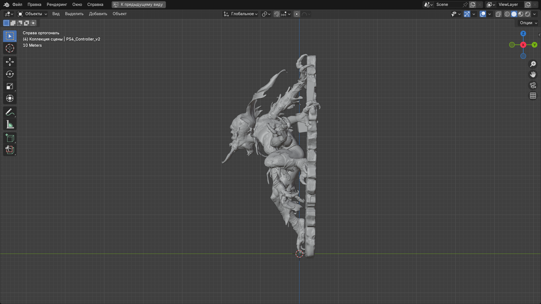Set selection mode to Extend
Screen dimensions: 541x304
[x=13, y=23]
